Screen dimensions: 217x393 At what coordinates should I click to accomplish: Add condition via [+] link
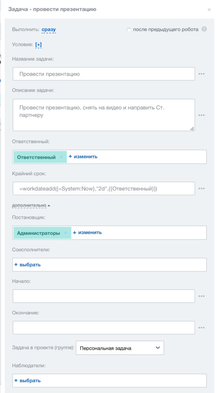click(x=38, y=45)
